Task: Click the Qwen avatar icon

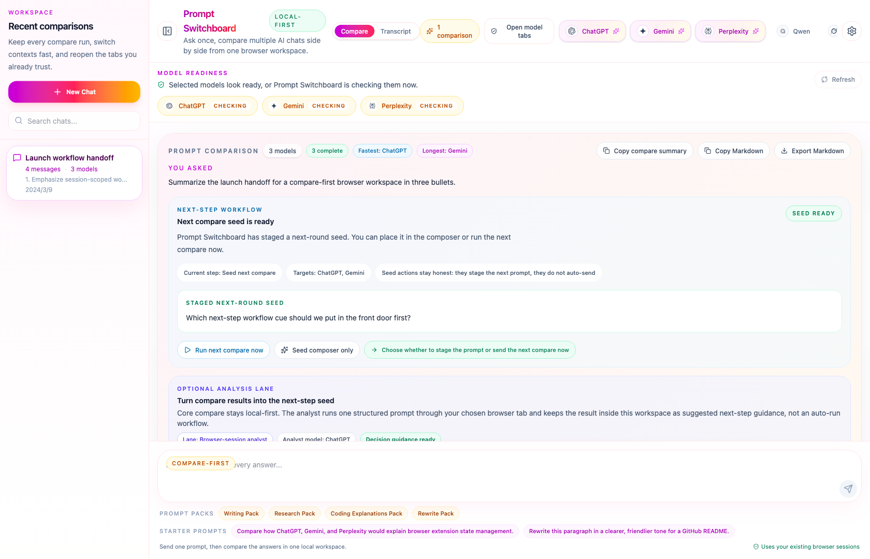Action: point(782,31)
